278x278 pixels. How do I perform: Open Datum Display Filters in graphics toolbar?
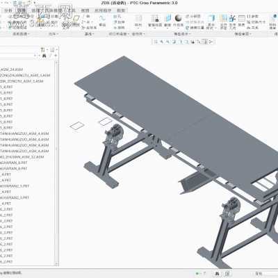(199, 42)
